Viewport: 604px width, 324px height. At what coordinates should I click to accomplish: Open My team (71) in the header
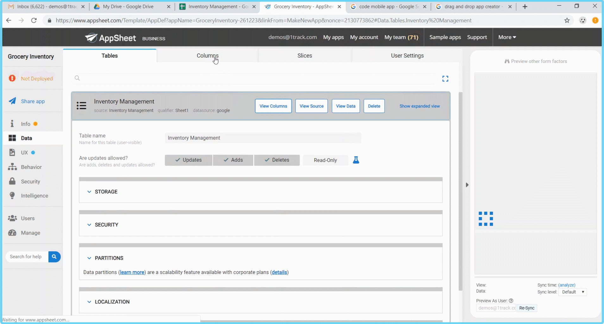coord(401,37)
